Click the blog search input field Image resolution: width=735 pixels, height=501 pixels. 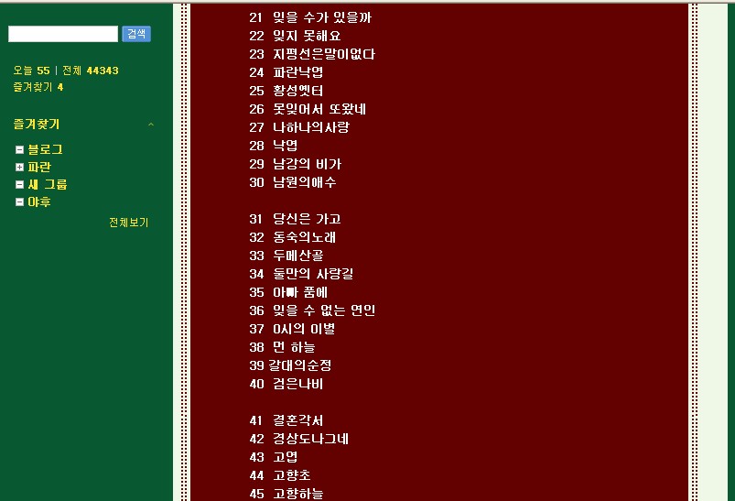pos(63,34)
